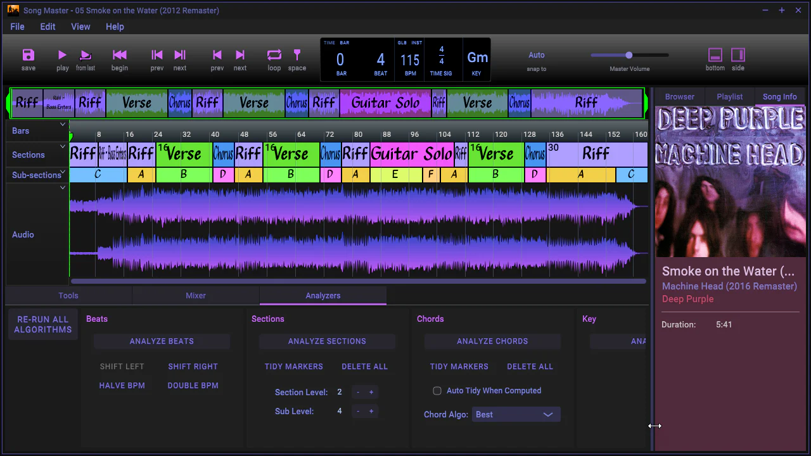Click the Auto snap-to setting

pos(537,55)
